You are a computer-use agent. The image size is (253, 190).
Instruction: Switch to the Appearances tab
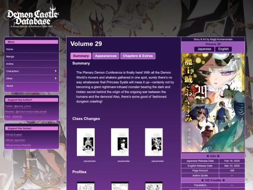tap(106, 56)
